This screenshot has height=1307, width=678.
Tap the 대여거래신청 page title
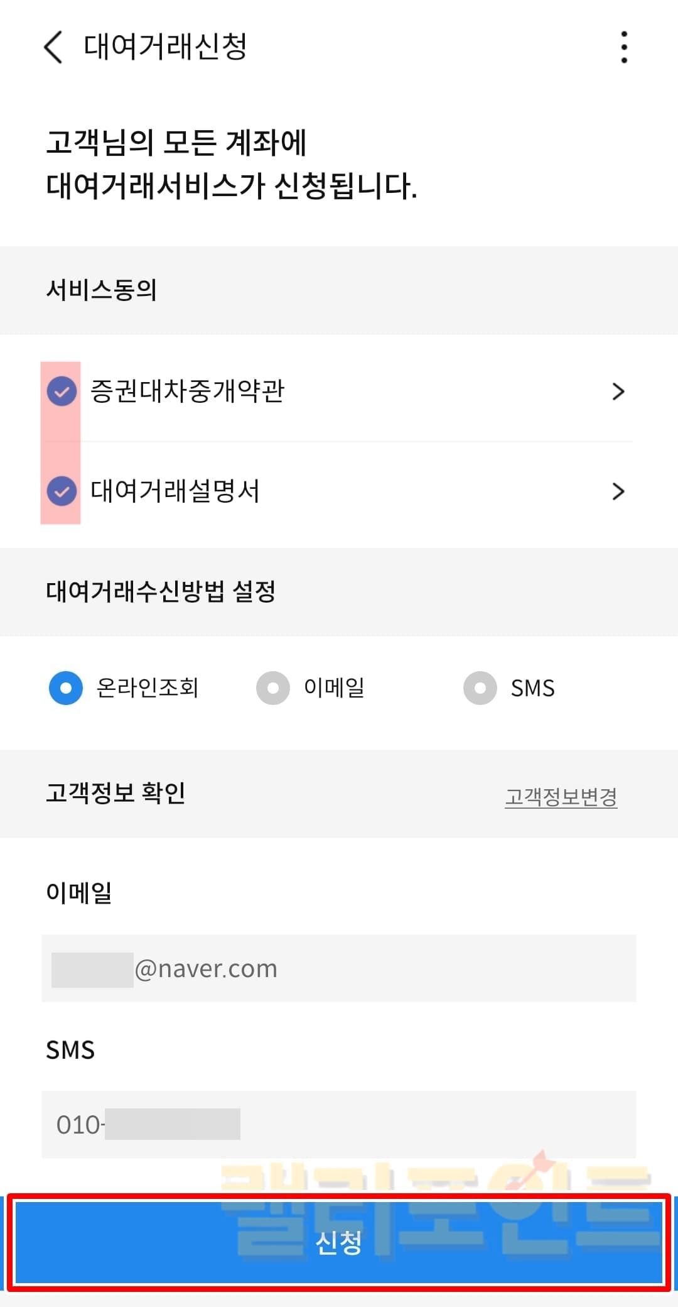click(x=165, y=46)
